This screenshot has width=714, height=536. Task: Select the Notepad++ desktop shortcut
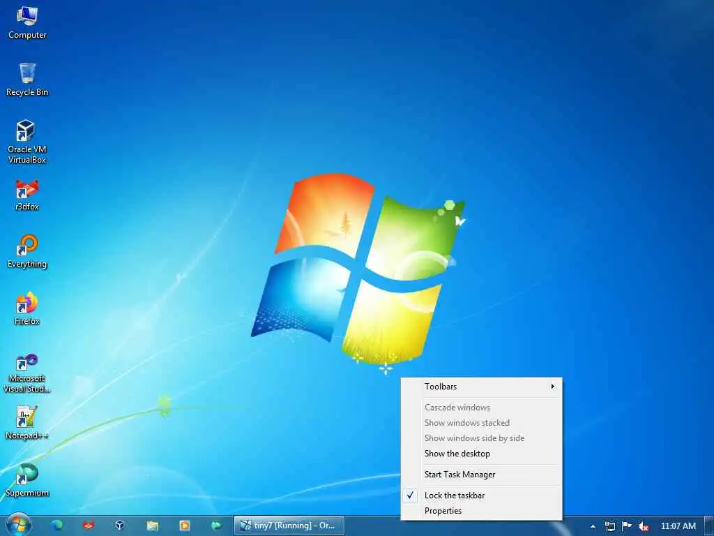27,423
